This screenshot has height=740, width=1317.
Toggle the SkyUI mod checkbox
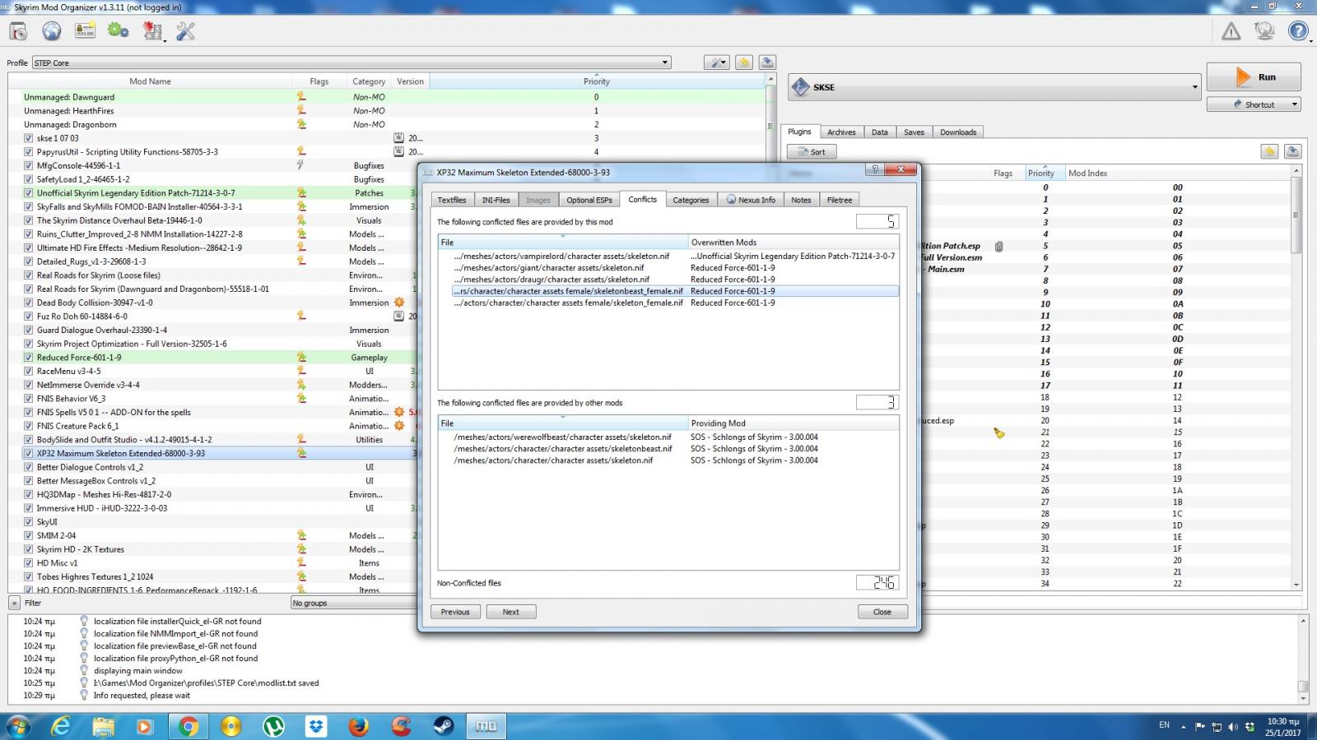pyautogui.click(x=29, y=522)
